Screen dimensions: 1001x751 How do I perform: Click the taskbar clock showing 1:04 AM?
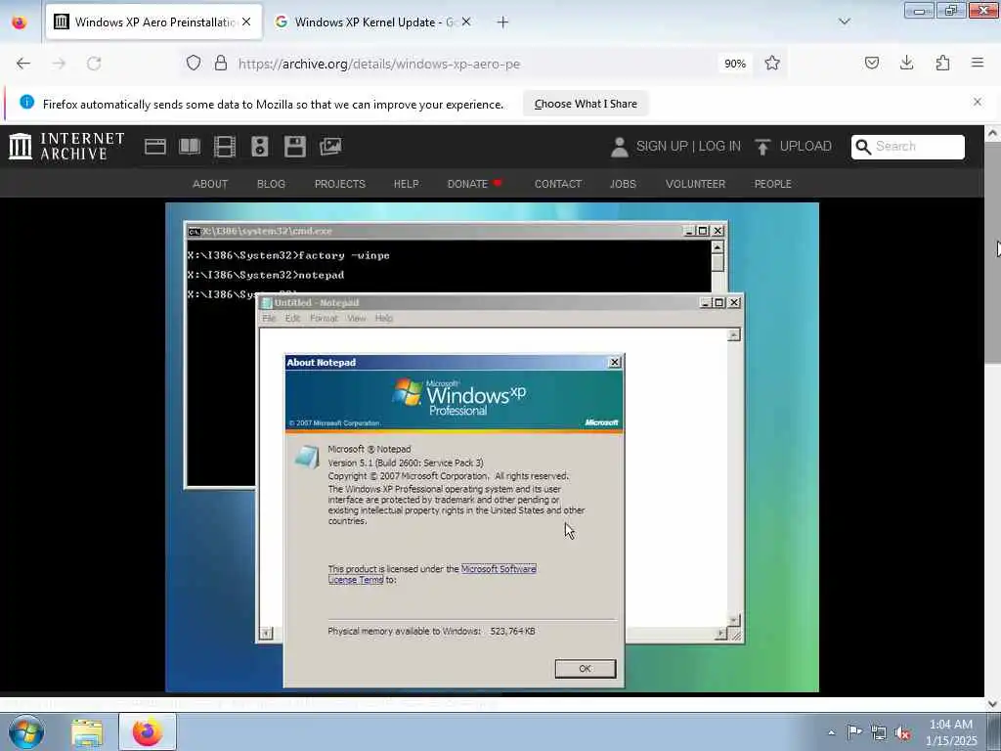pos(950,732)
